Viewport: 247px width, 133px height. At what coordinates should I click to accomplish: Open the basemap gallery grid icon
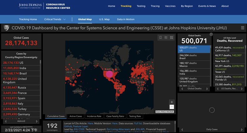pyautogui.click(x=172, y=38)
